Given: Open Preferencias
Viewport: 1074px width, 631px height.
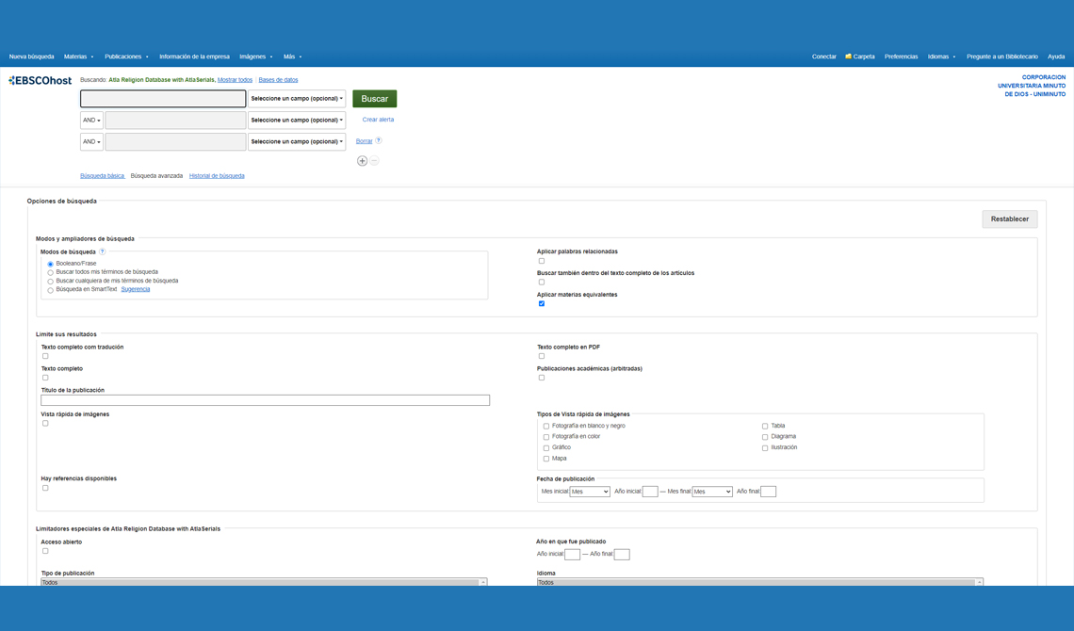Looking at the screenshot, I should tap(901, 57).
